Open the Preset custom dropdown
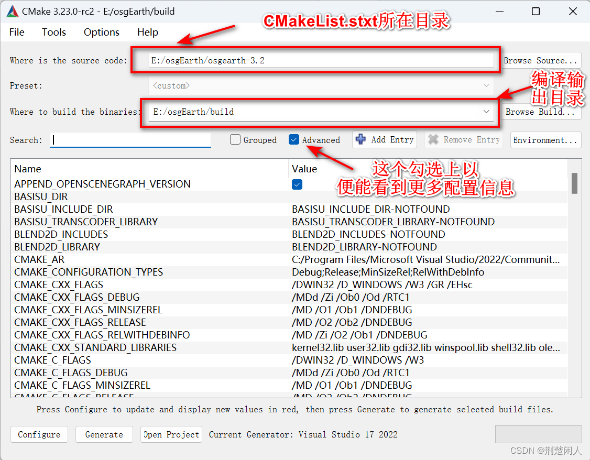Viewport: 590px width, 460px height. pos(321,86)
